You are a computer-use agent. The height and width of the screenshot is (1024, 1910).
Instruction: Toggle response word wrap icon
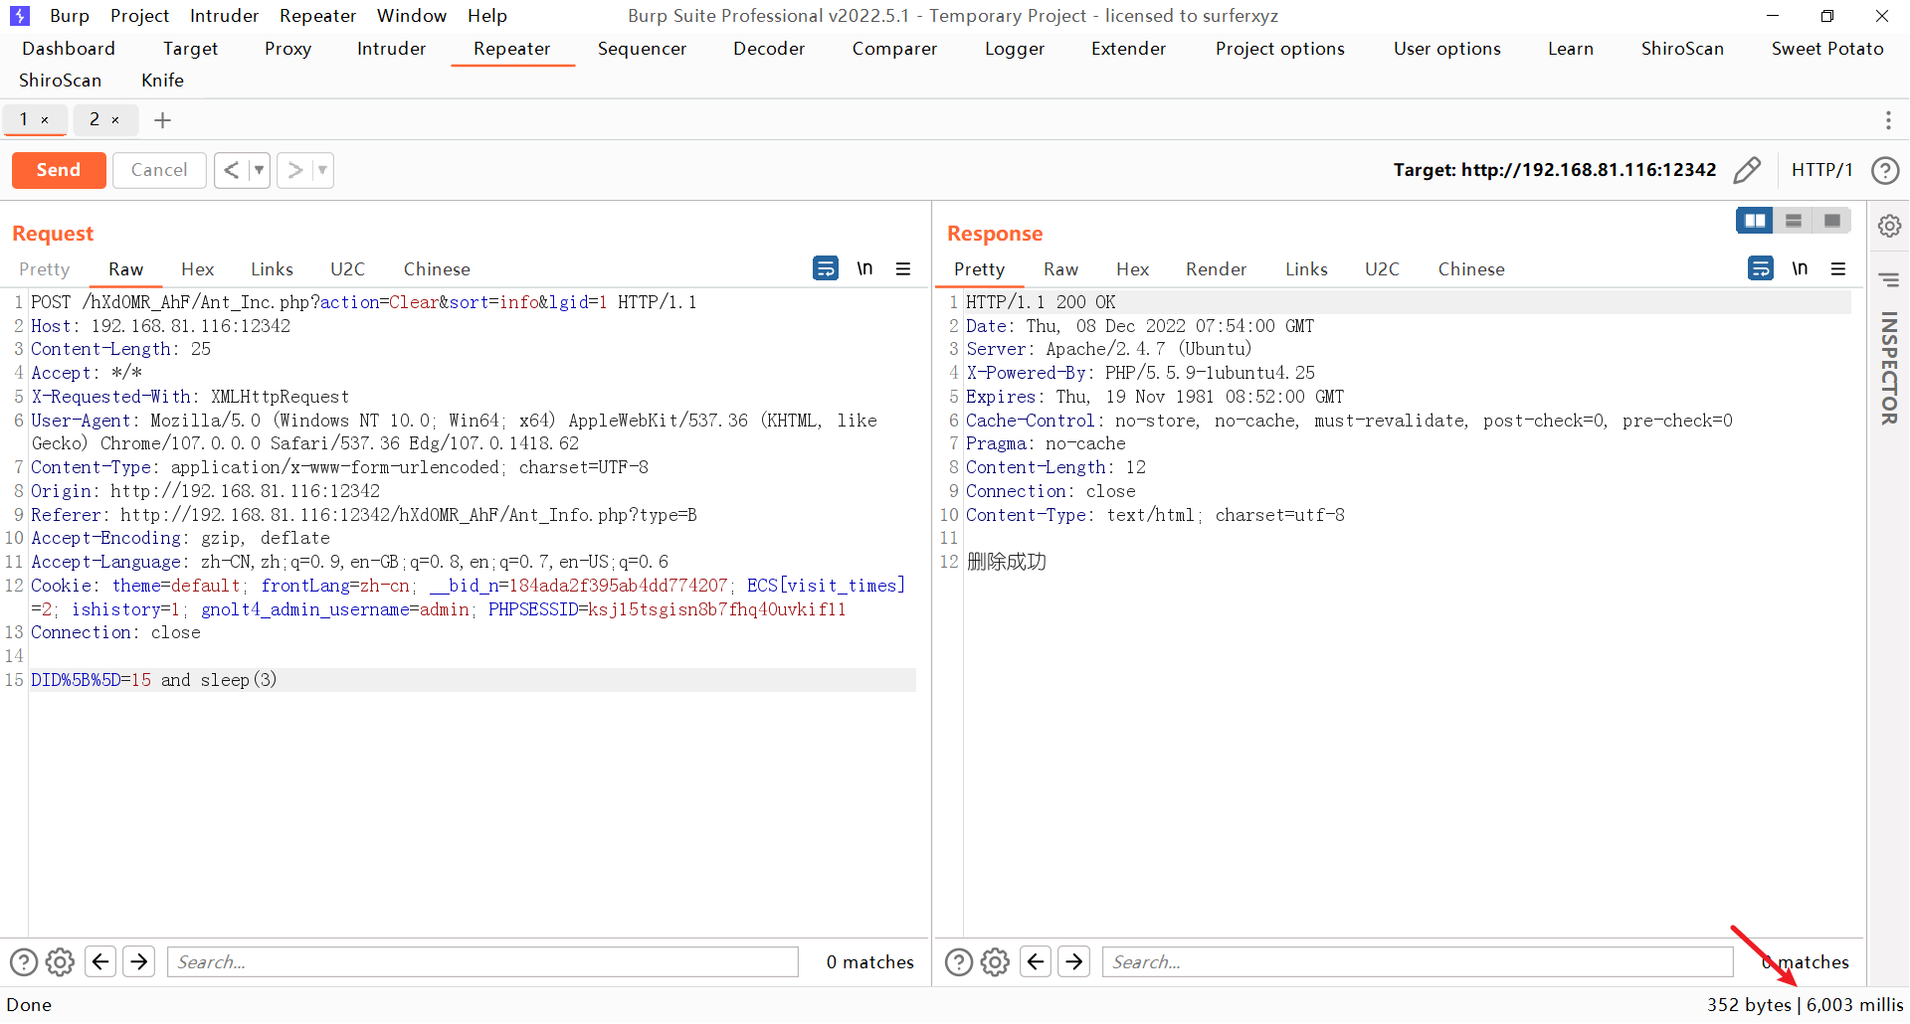pos(1761,268)
